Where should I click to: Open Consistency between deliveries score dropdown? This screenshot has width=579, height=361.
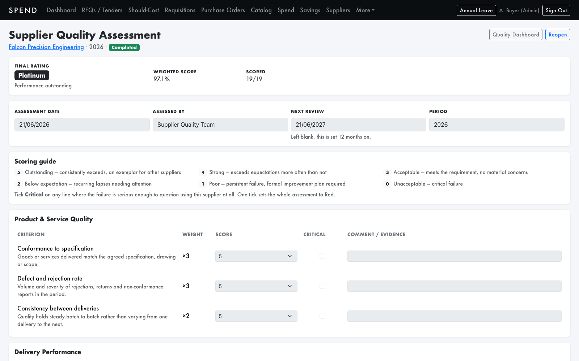click(x=256, y=316)
